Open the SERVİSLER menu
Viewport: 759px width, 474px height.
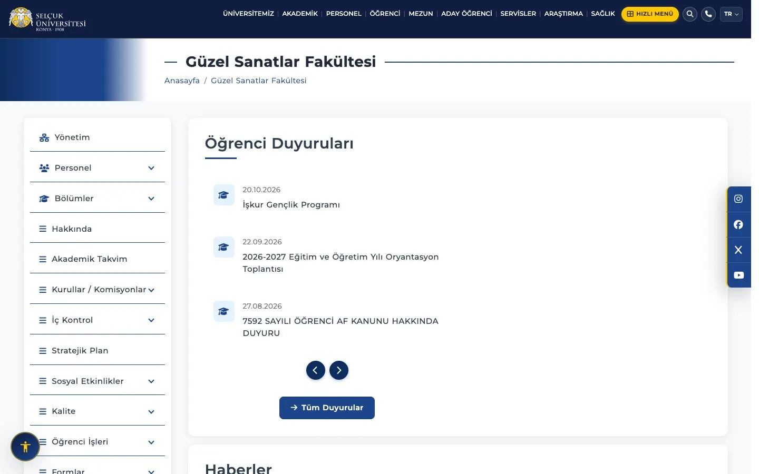(x=518, y=14)
